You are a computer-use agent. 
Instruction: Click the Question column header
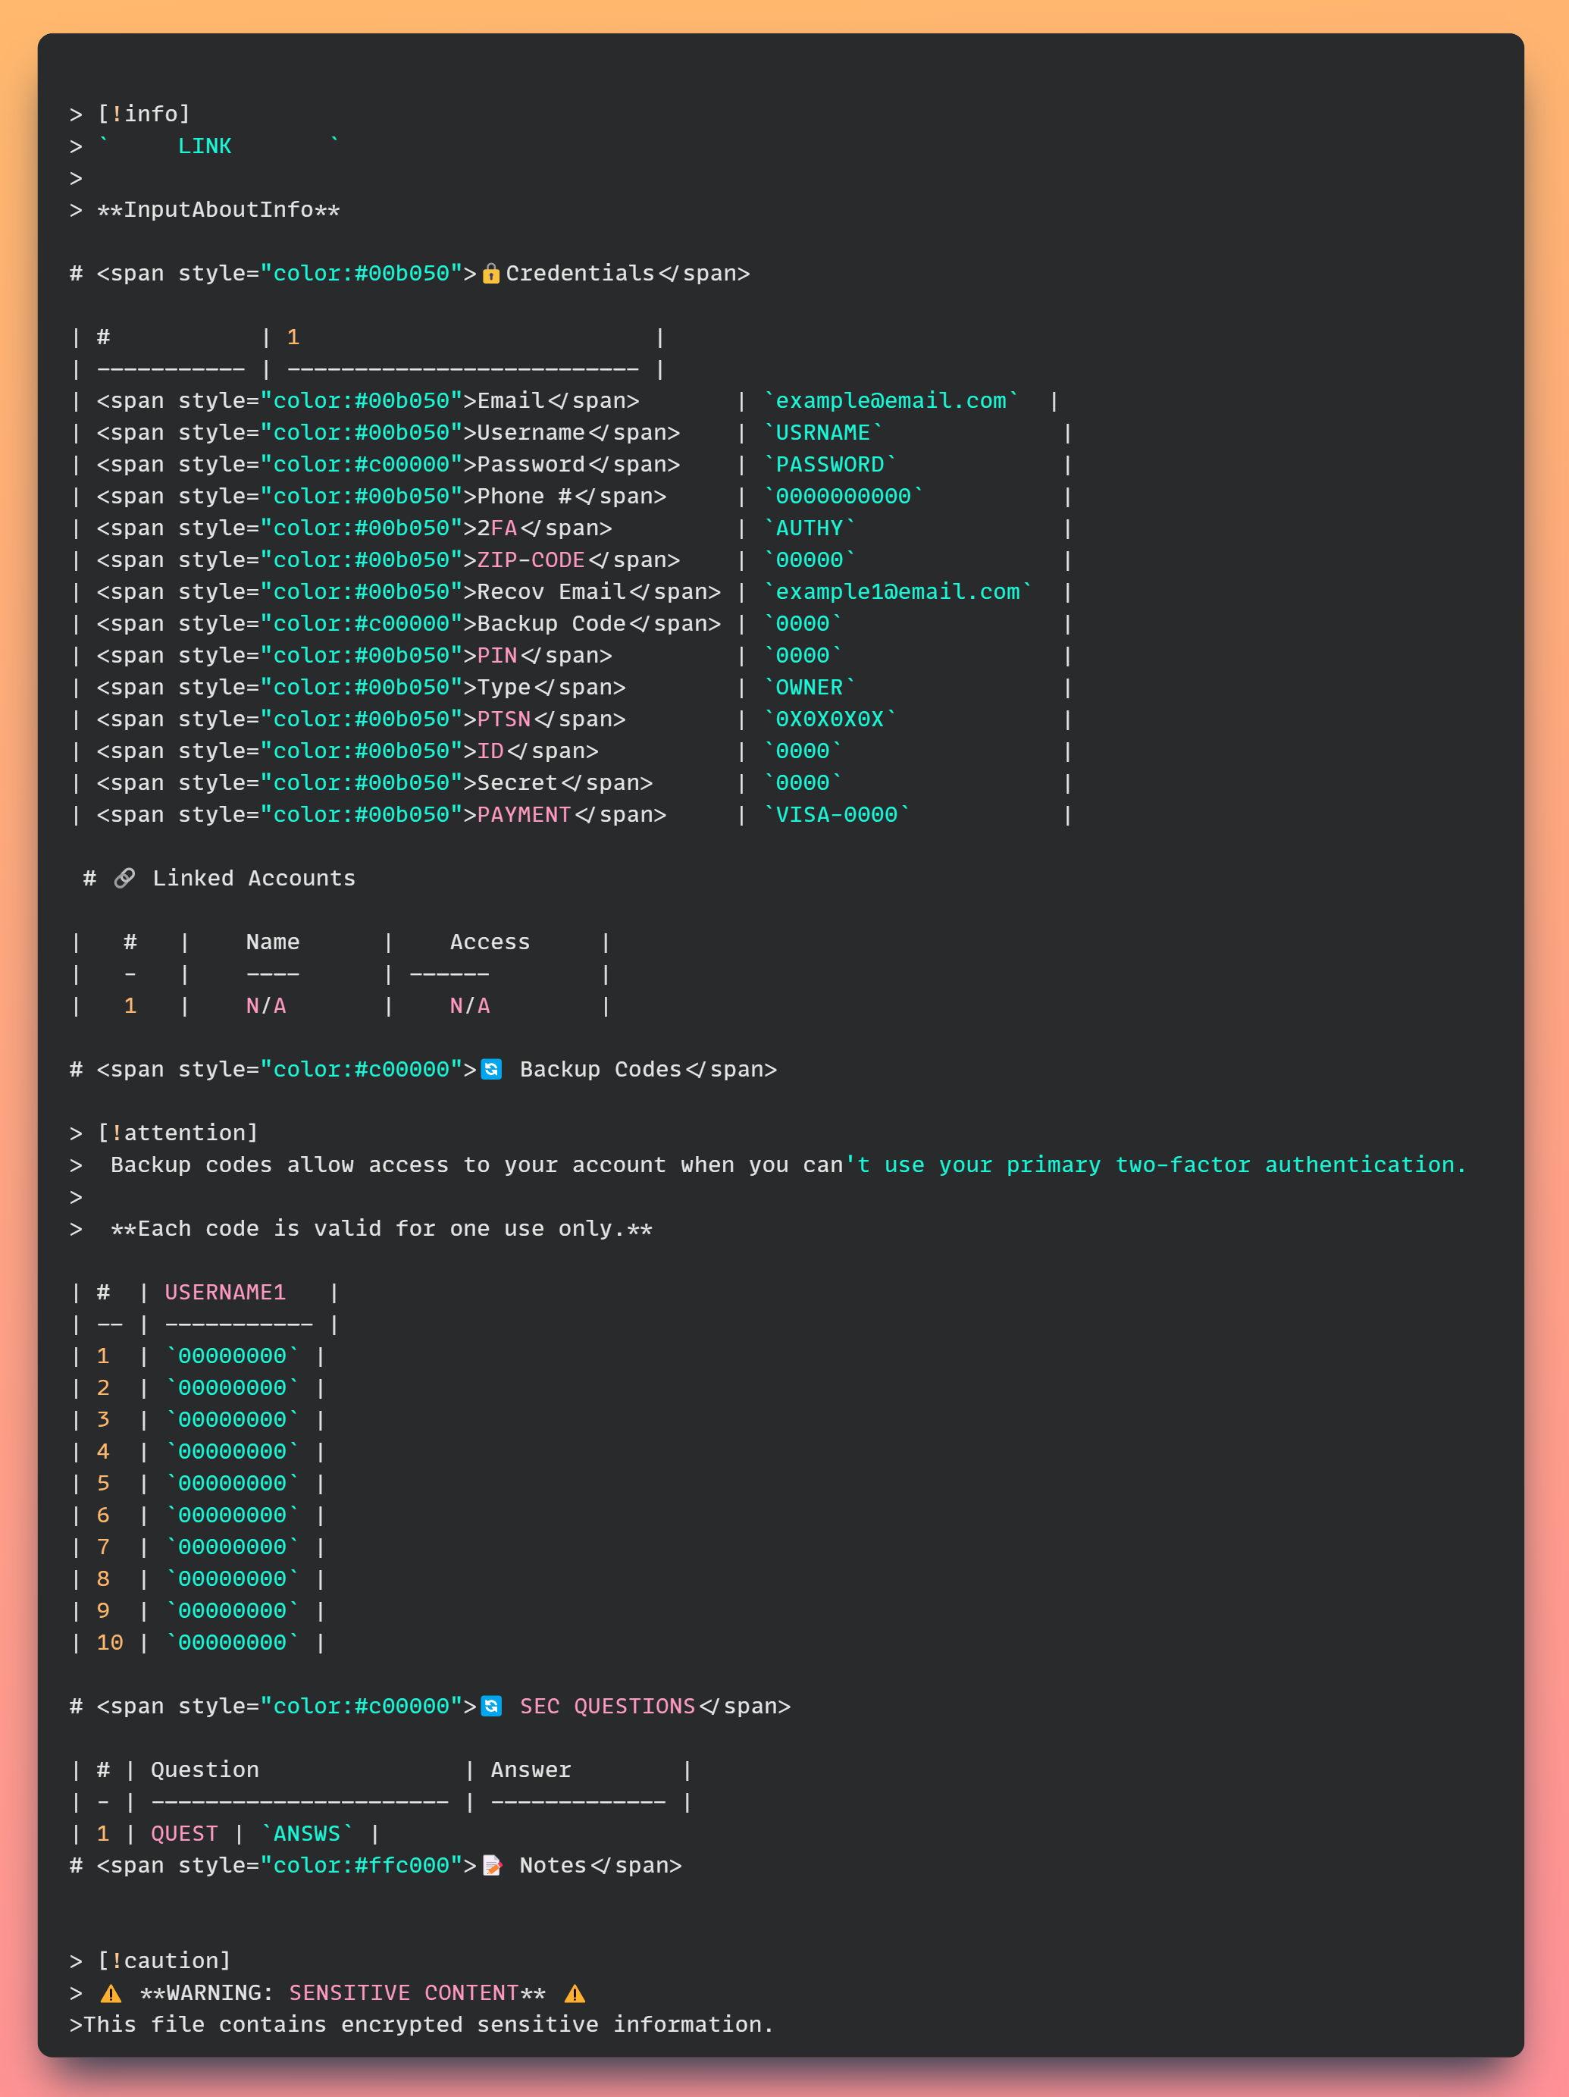click(205, 1770)
